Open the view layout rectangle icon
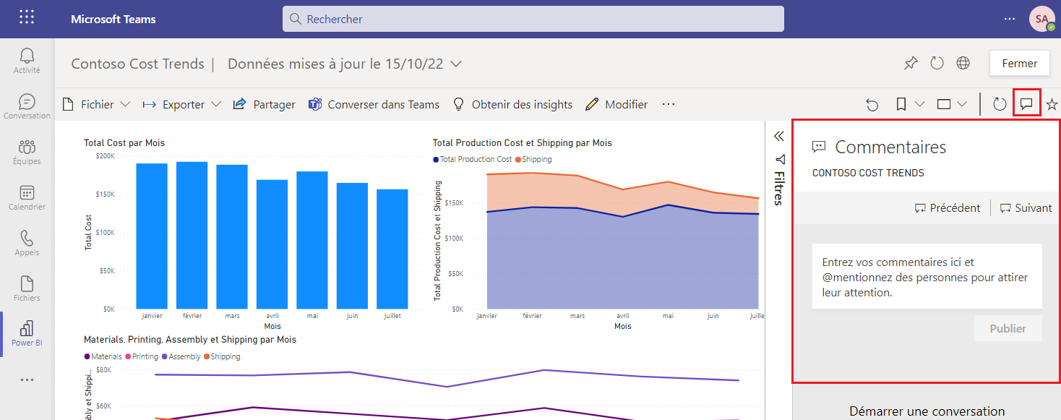 [x=944, y=105]
